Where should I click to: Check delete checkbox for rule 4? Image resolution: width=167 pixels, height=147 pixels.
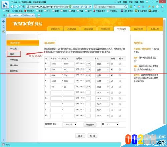pyautogui.click(x=120, y=81)
